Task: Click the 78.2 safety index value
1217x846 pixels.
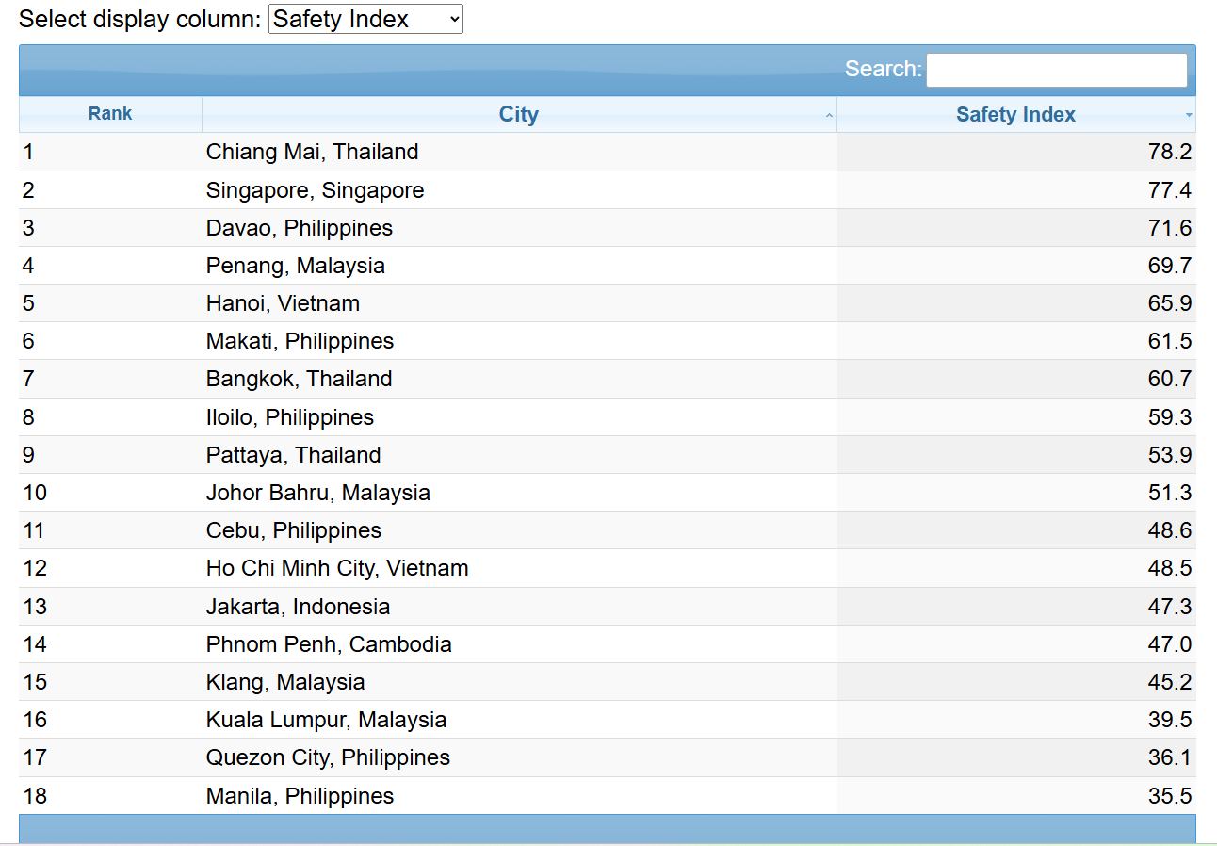Action: pyautogui.click(x=1169, y=152)
